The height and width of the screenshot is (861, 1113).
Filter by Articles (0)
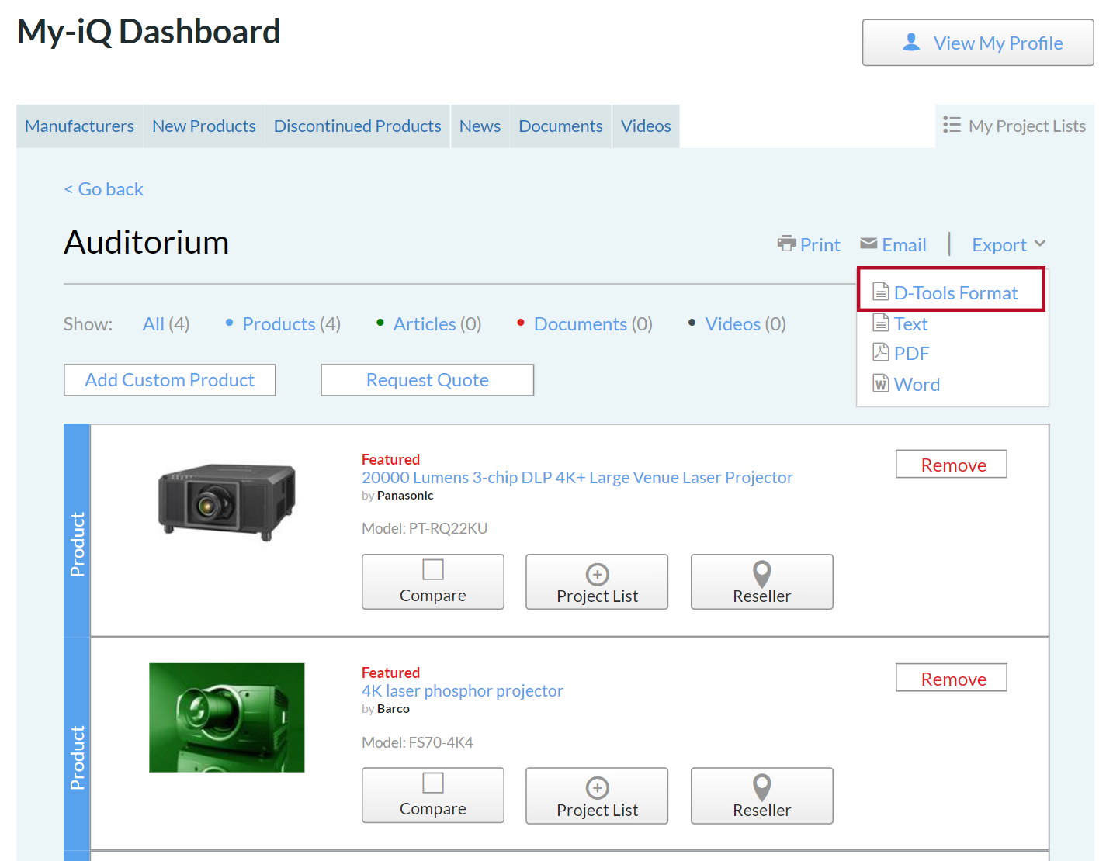tap(437, 323)
